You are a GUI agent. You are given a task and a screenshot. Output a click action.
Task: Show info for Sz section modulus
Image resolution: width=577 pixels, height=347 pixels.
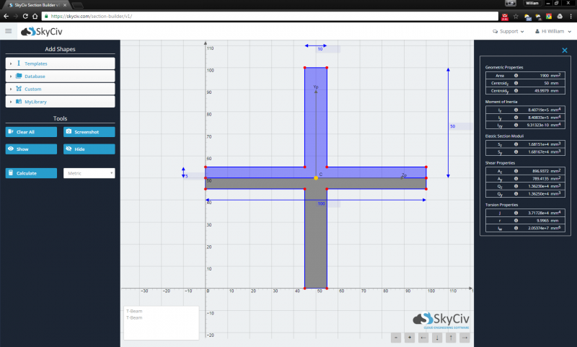click(516, 144)
